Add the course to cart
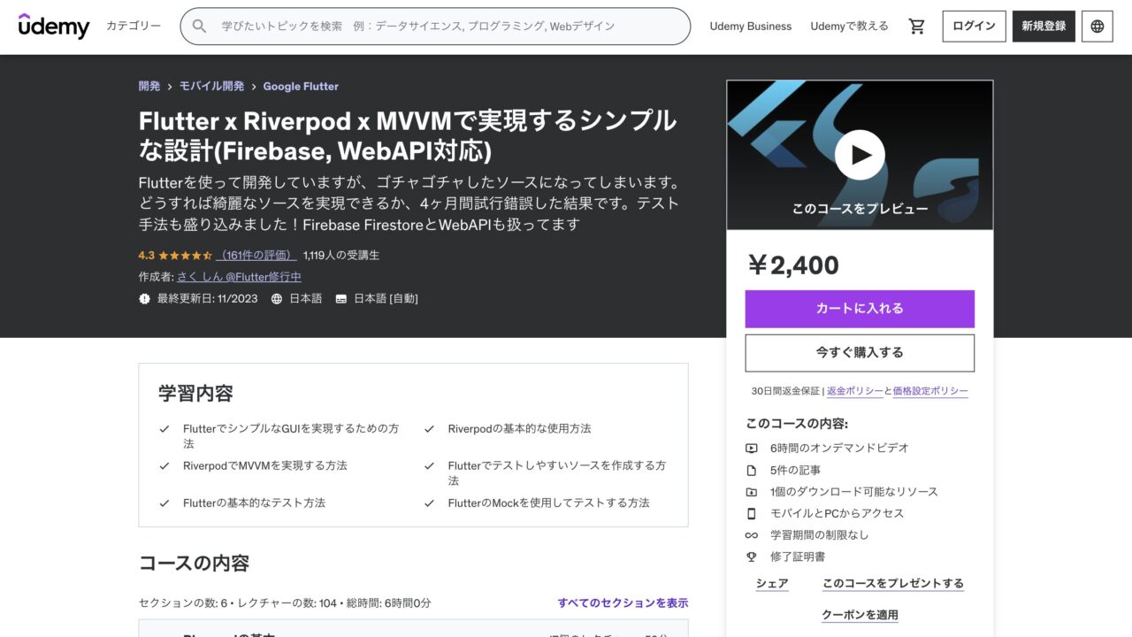The width and height of the screenshot is (1132, 637). (x=859, y=308)
